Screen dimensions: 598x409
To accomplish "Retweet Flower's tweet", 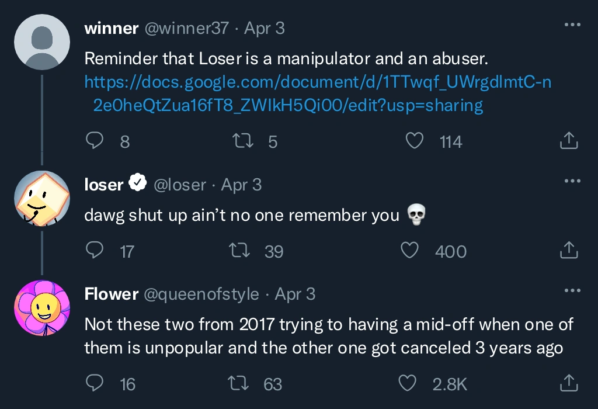I will point(239,383).
